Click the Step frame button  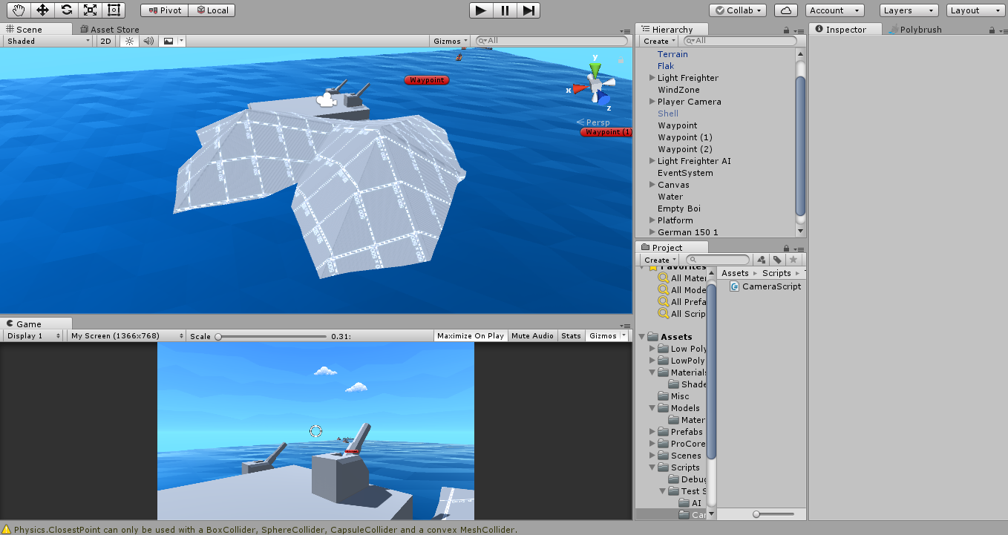point(528,10)
